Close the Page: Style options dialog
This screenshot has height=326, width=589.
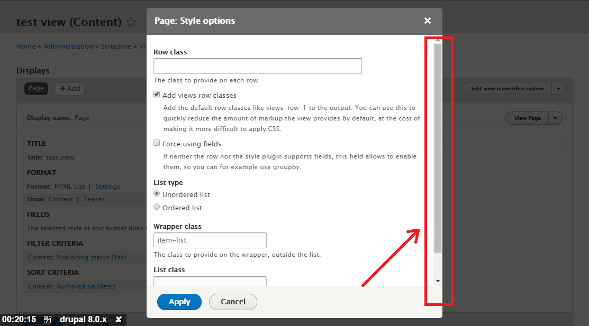coord(428,21)
